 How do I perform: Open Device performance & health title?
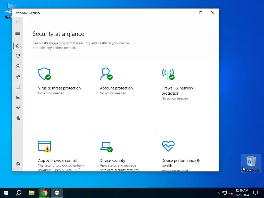tap(181, 163)
